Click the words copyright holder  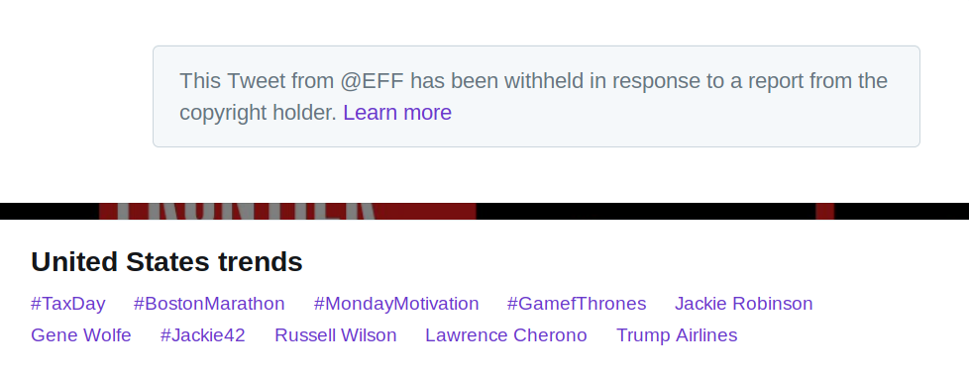tap(259, 113)
